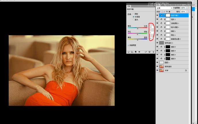198x124 pixels.
Task: Open the 填充 fill arrow
Action: pos(187,11)
